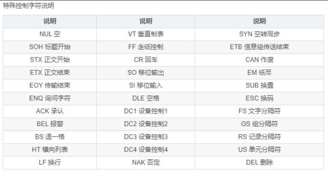328x176 pixels.
Task: Select the ESC 换码 entry
Action: 259,98
